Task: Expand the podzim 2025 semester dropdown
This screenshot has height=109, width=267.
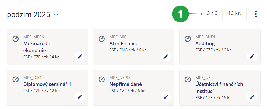Action: [56, 15]
